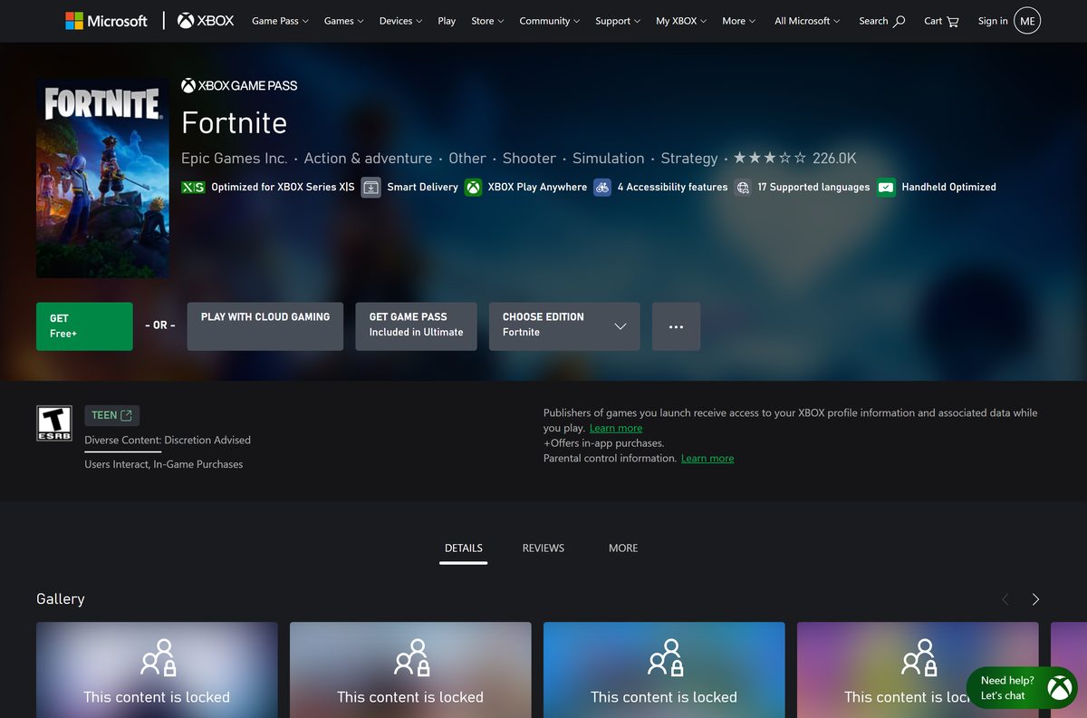
Task: Click the TEEN rating external link
Action: tap(111, 415)
